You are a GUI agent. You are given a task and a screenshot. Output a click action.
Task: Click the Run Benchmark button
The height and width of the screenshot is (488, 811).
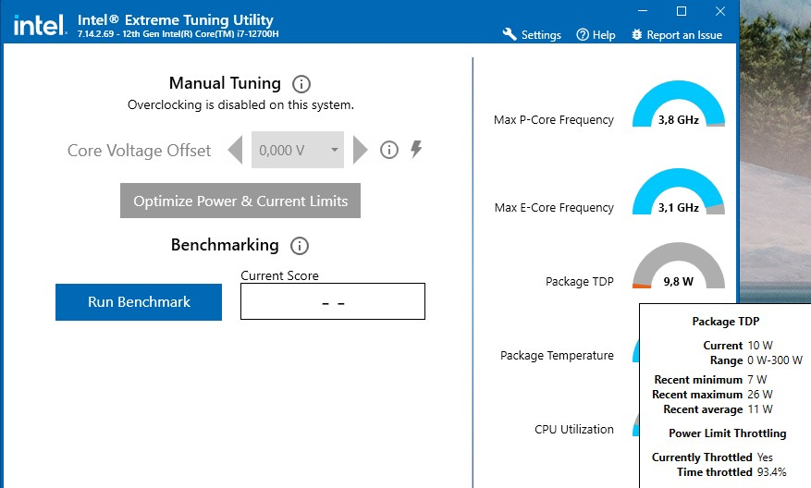pos(139,302)
